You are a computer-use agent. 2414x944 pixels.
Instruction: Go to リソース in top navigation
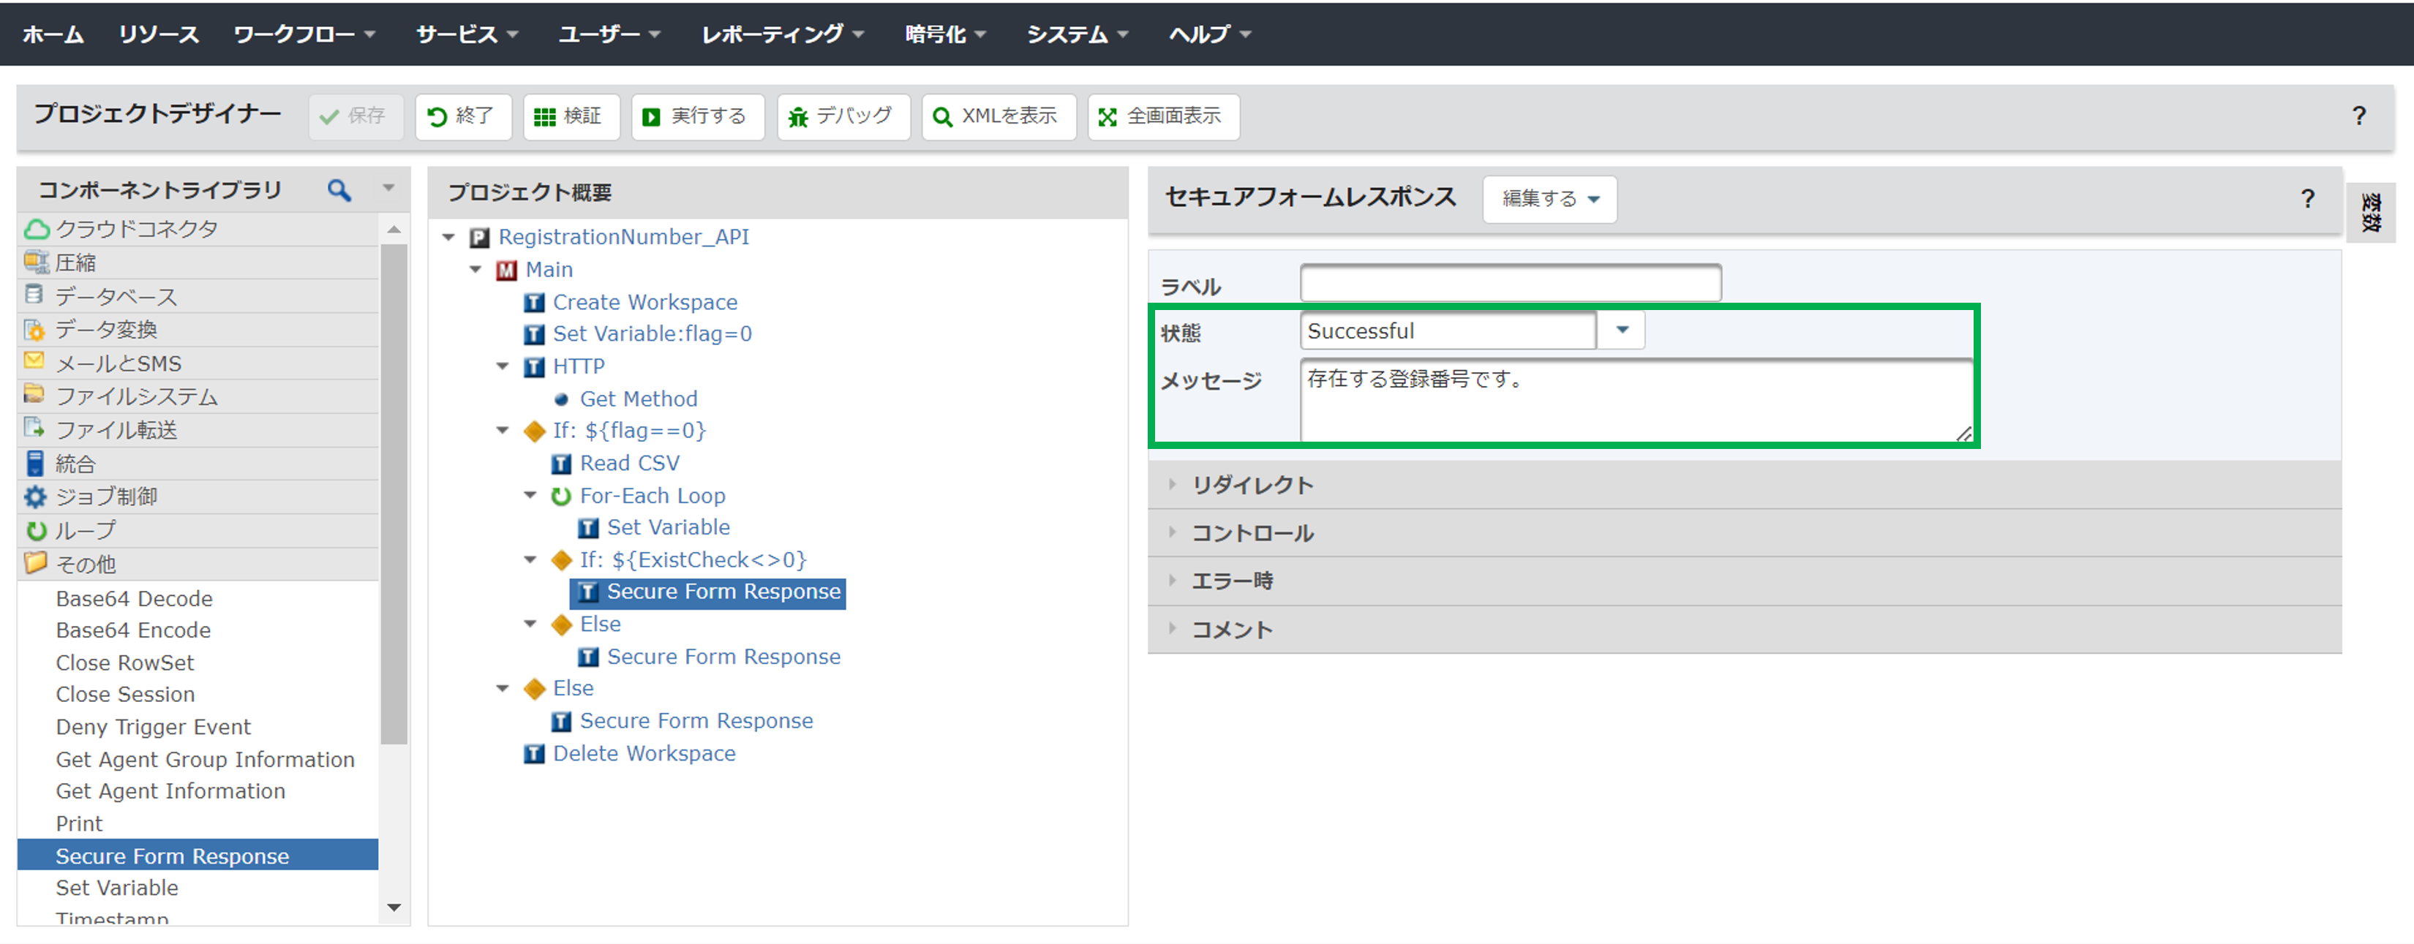[x=158, y=34]
